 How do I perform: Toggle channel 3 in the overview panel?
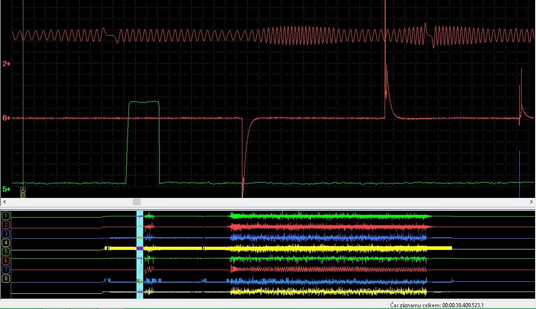[x=6, y=234]
